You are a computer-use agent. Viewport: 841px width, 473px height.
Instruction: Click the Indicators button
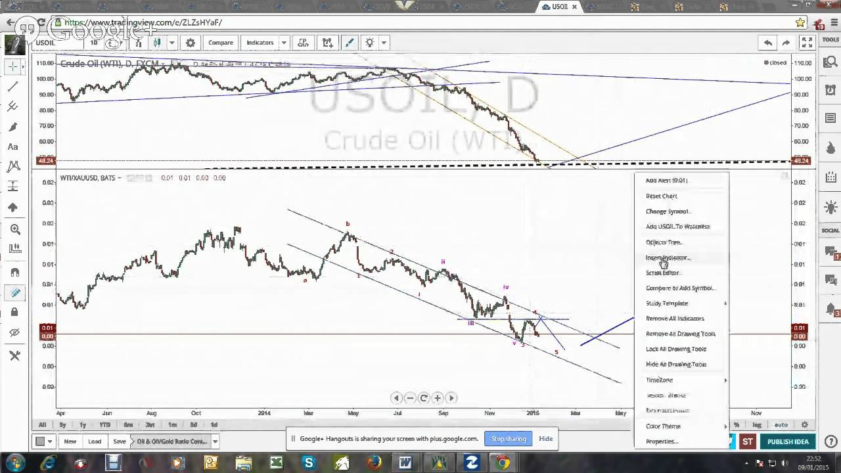coord(260,43)
